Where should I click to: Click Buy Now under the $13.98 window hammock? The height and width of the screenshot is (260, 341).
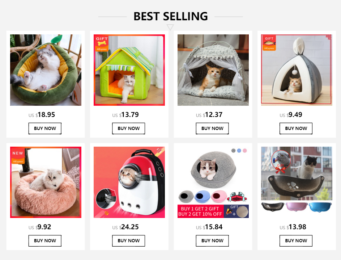coord(296,240)
